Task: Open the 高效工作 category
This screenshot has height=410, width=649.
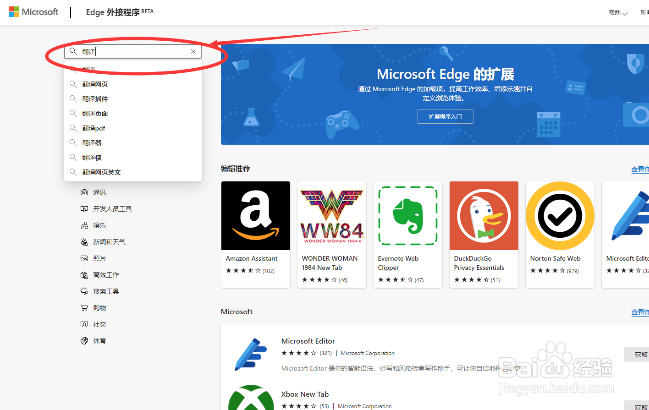Action: point(106,275)
